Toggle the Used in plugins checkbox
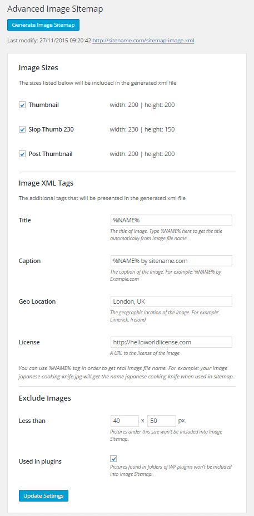 click(x=113, y=459)
